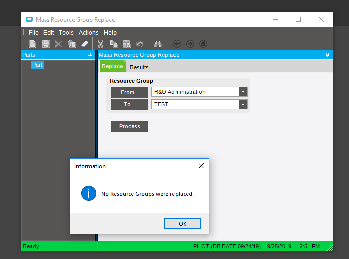Close the Information dialog with X
Viewport: 349px width, 259px height.
[x=201, y=166]
